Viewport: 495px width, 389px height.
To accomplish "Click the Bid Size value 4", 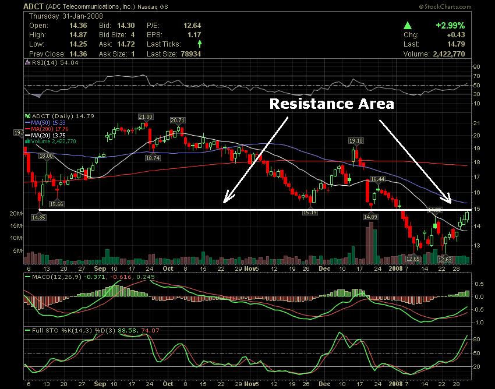I will click(133, 35).
